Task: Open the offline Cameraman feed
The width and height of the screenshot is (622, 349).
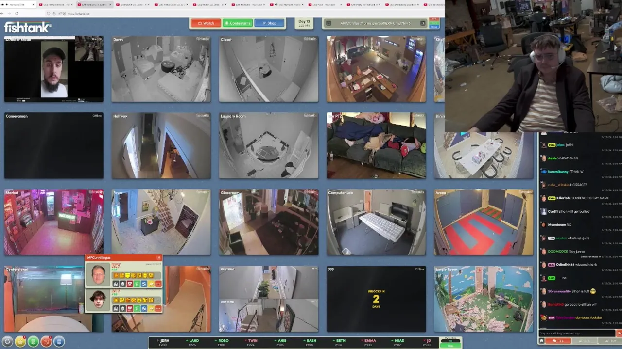Action: pos(53,145)
